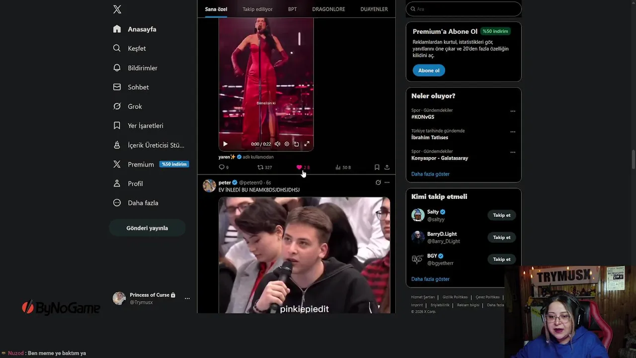
Task: Open peter's profile avatar
Action: [209, 186]
